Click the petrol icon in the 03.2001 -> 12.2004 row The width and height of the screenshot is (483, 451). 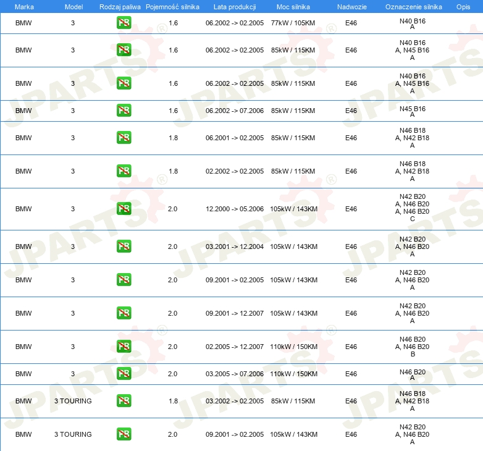point(124,247)
